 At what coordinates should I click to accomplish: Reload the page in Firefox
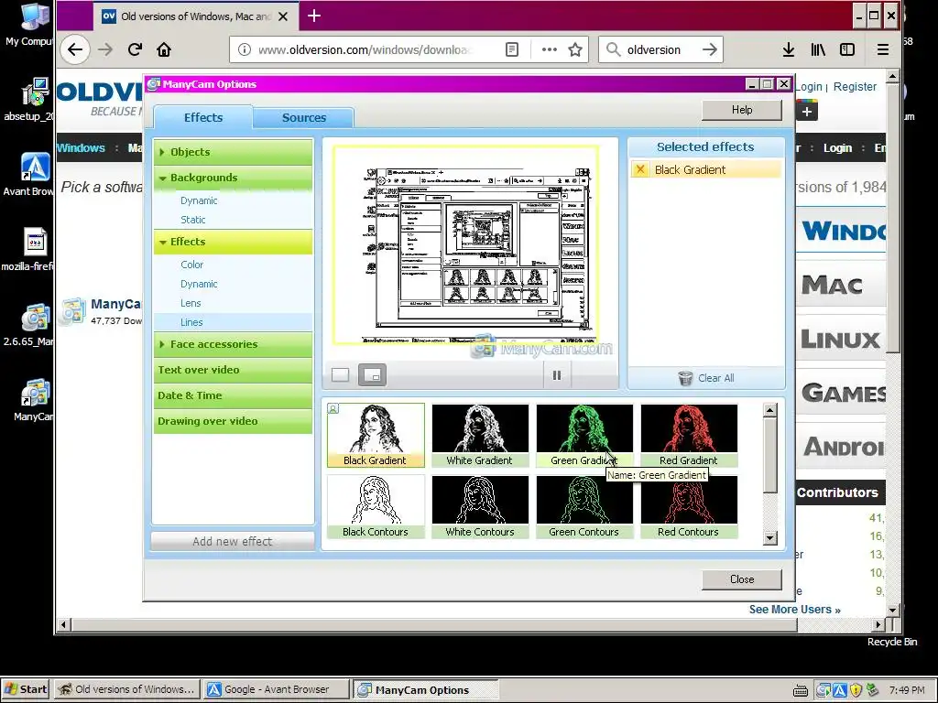(136, 49)
